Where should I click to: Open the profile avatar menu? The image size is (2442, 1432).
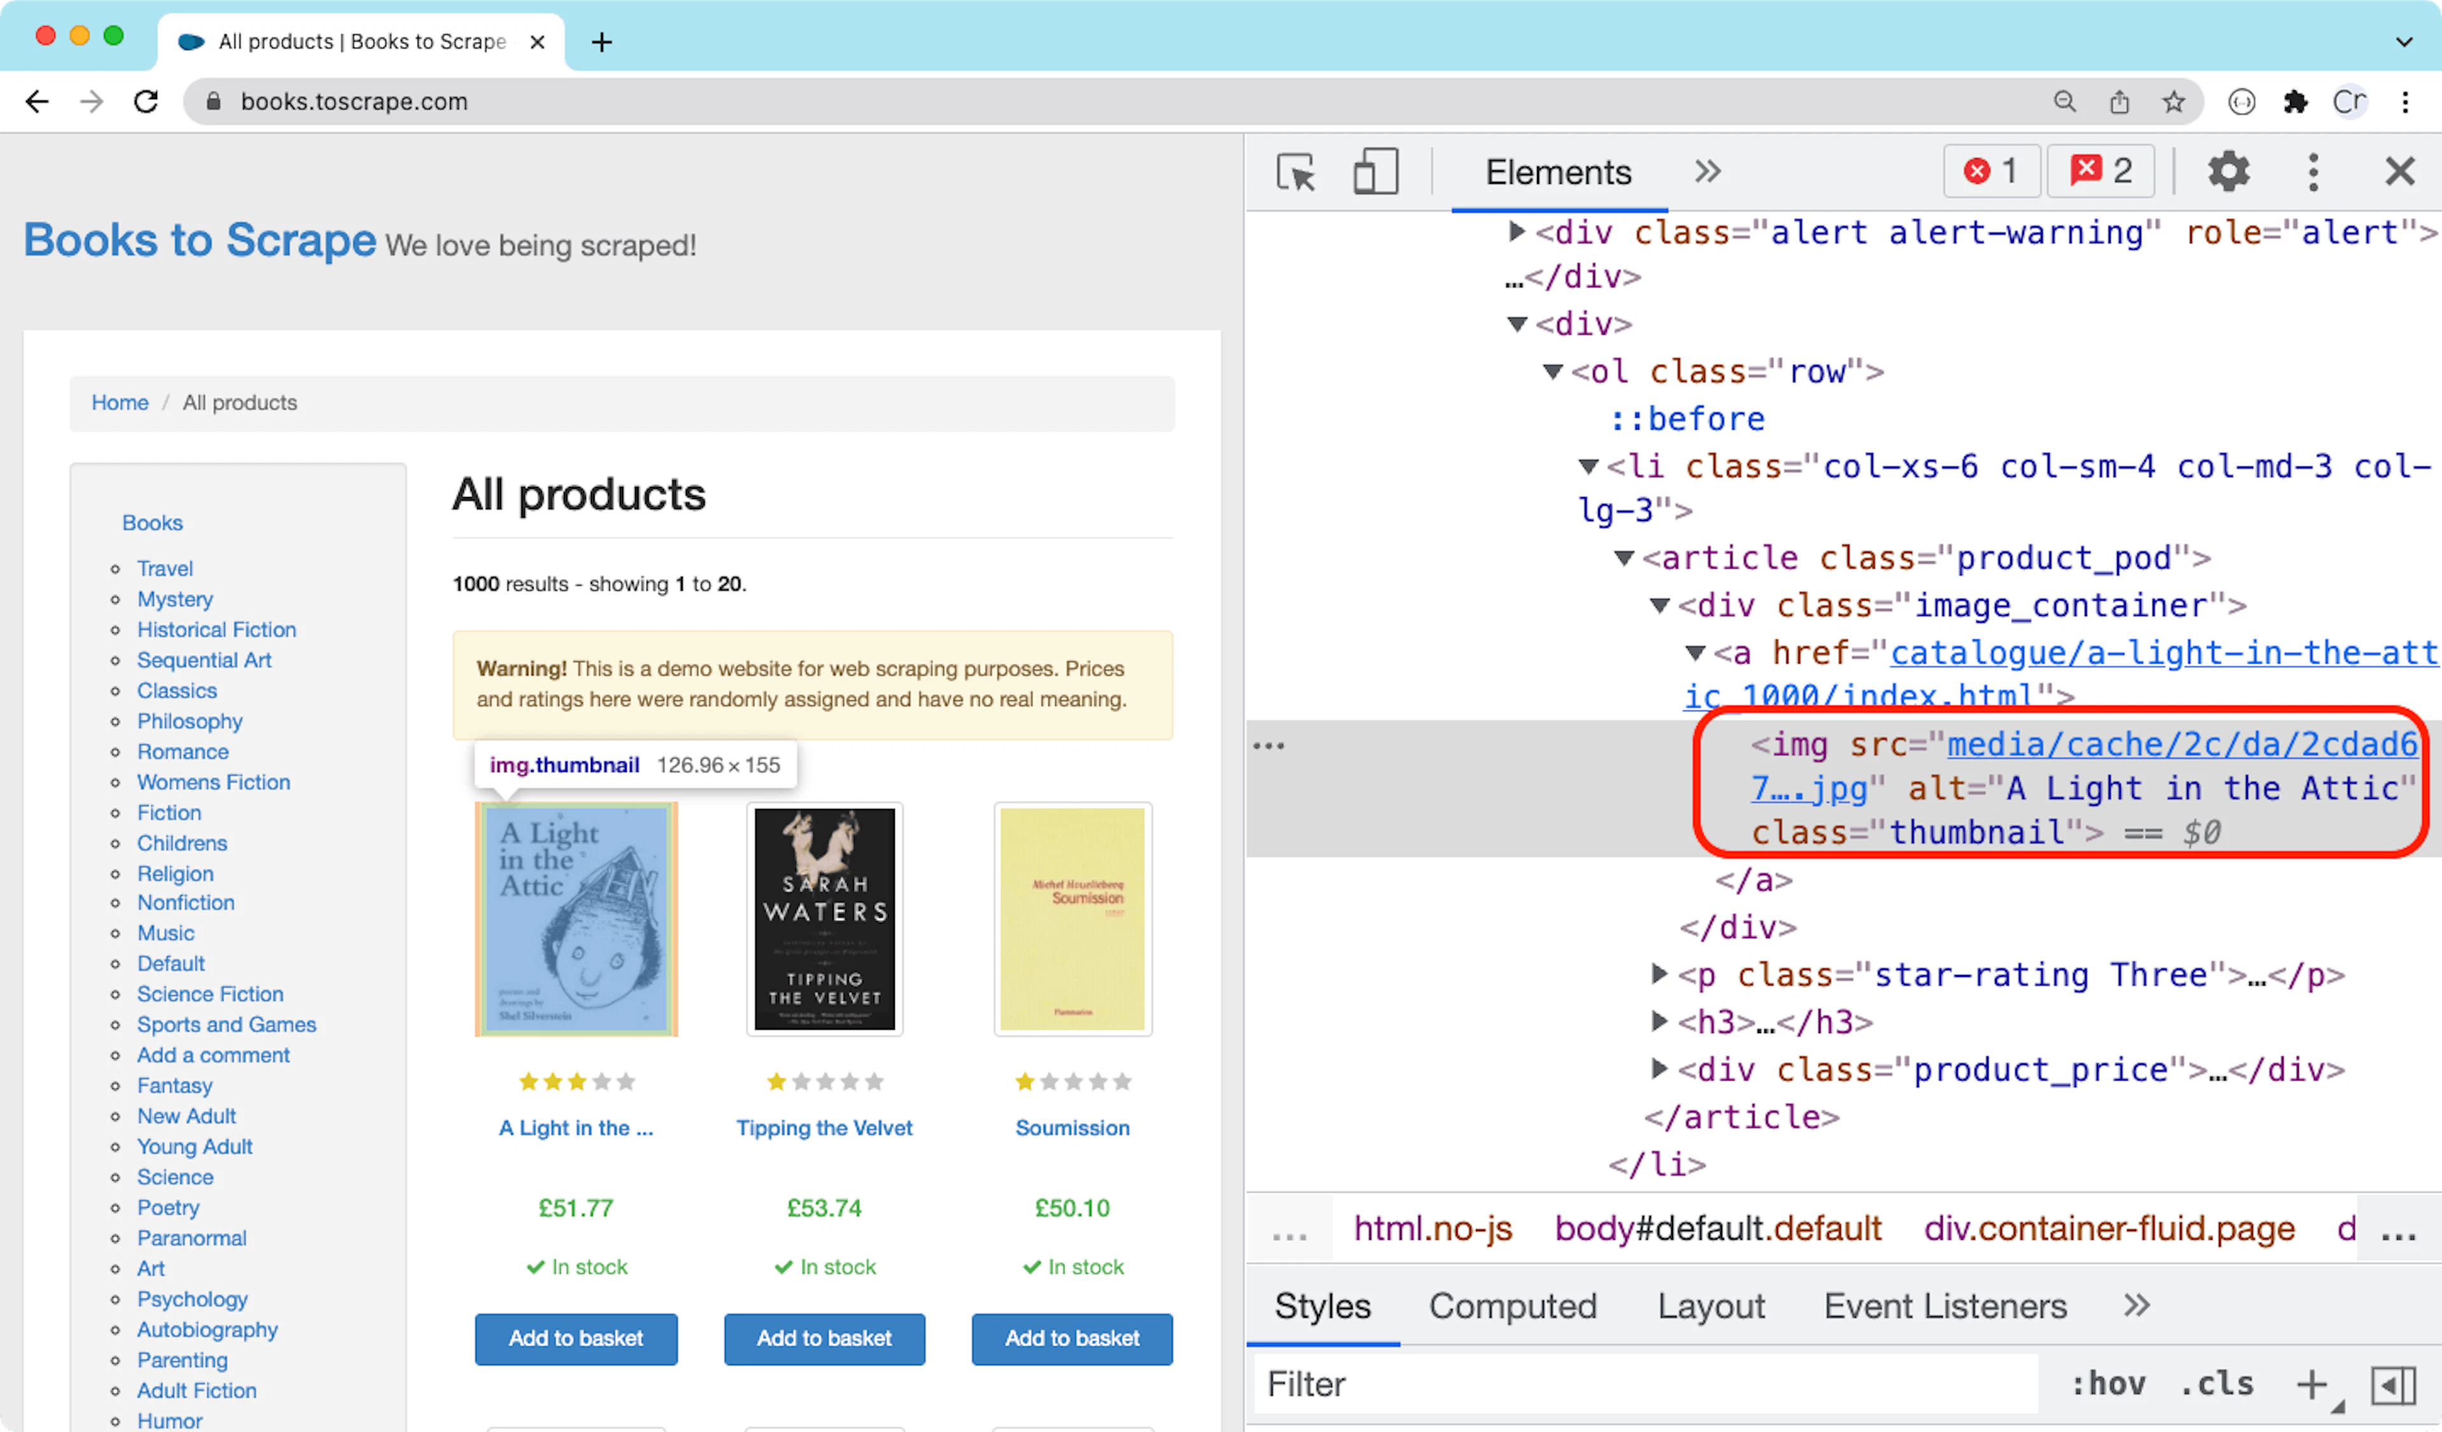point(2350,102)
